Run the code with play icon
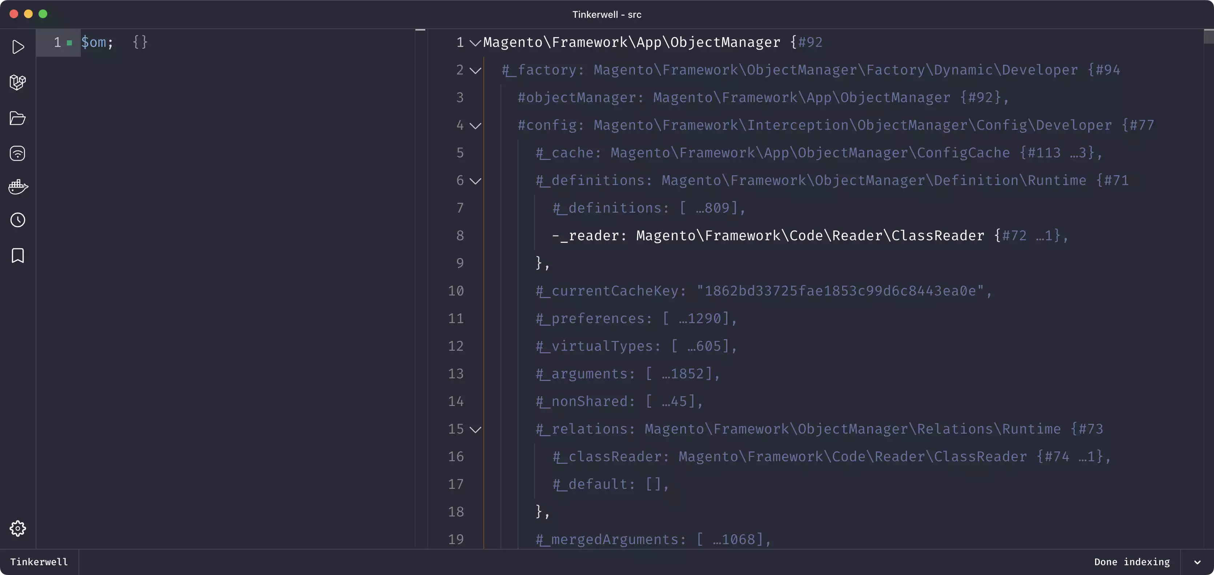The image size is (1214, 575). (18, 47)
